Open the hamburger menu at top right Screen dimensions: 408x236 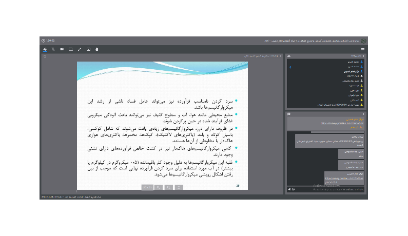[x=363, y=49]
